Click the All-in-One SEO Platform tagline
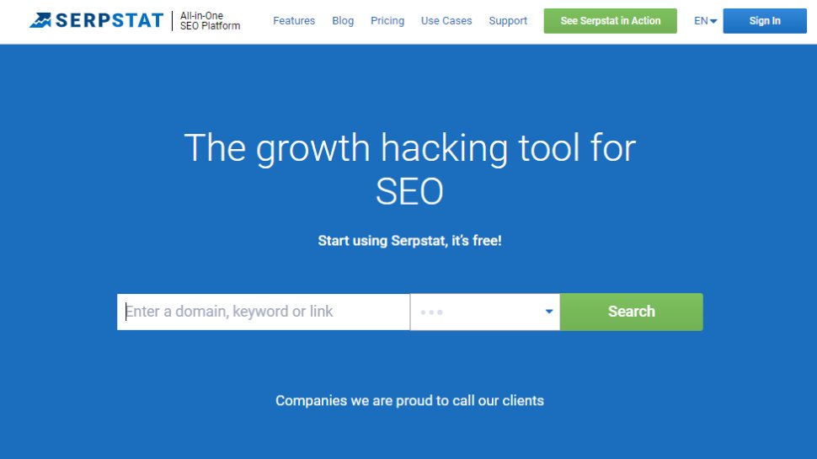 coord(210,21)
